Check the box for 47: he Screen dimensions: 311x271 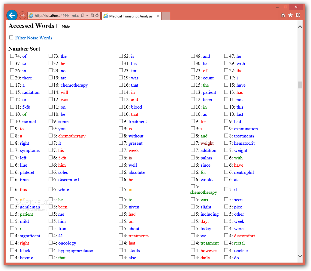click(x=226, y=56)
